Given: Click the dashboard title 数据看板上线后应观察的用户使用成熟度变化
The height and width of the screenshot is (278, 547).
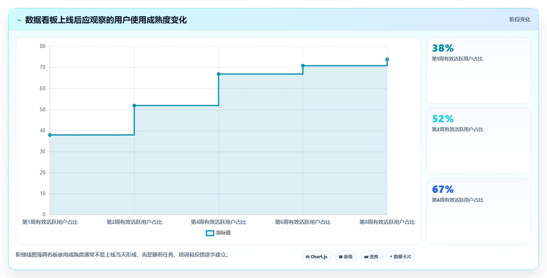Looking at the screenshot, I should [x=106, y=20].
